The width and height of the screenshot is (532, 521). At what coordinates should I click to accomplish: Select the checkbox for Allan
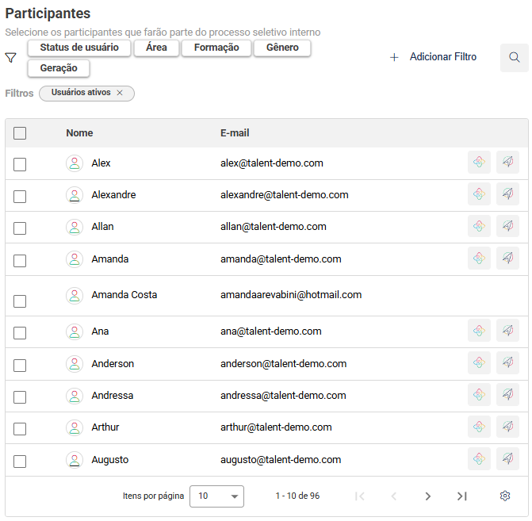(20, 228)
